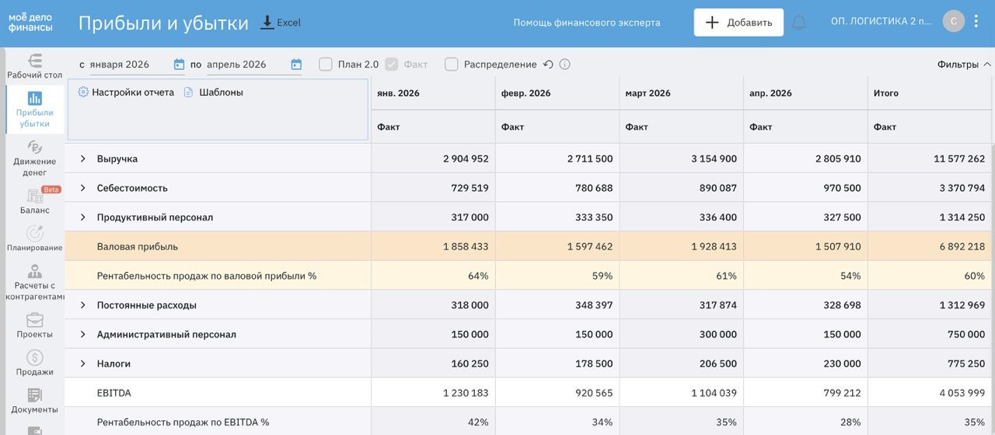Open the Баланс beta section

click(x=34, y=201)
